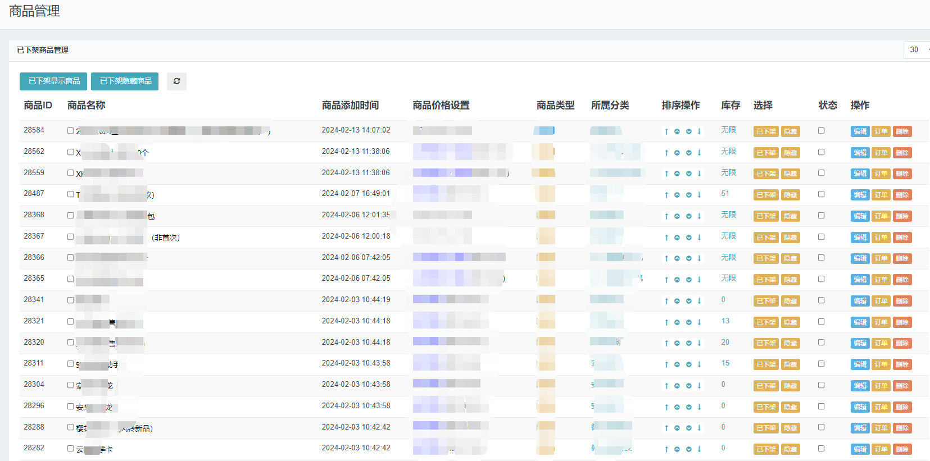Check the name checkbox for product 28584

coord(71,131)
